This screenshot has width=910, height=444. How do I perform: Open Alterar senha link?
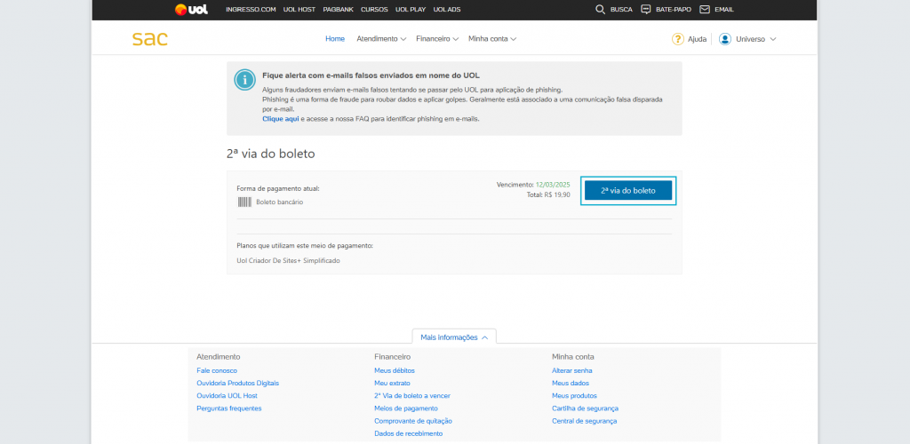tap(572, 370)
